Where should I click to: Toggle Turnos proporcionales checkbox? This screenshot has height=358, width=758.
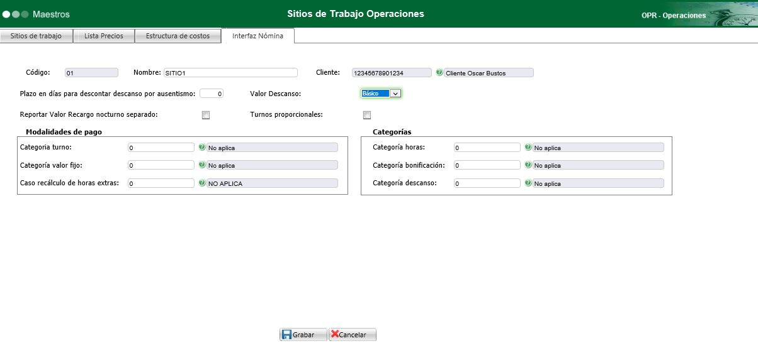[367, 115]
